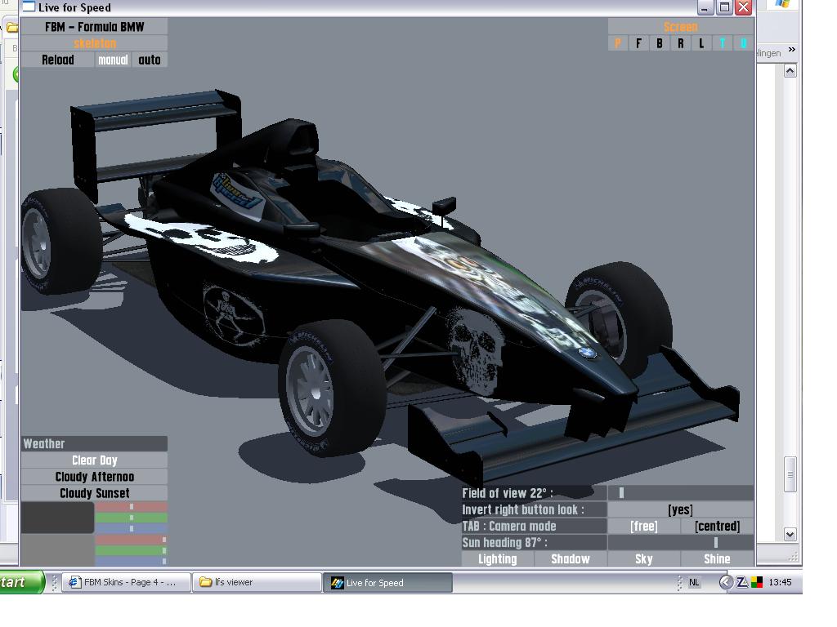
Task: Click the grey lower color swatch
Action: pyautogui.click(x=58, y=550)
